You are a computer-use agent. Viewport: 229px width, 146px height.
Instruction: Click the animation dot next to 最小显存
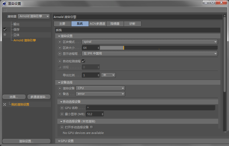(x=62, y=114)
